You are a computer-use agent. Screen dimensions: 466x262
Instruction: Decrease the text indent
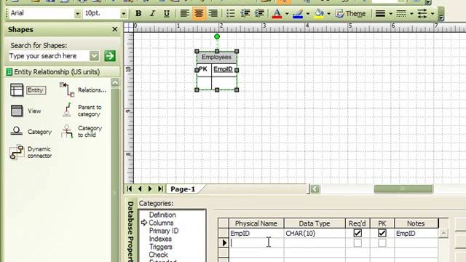pyautogui.click(x=245, y=13)
